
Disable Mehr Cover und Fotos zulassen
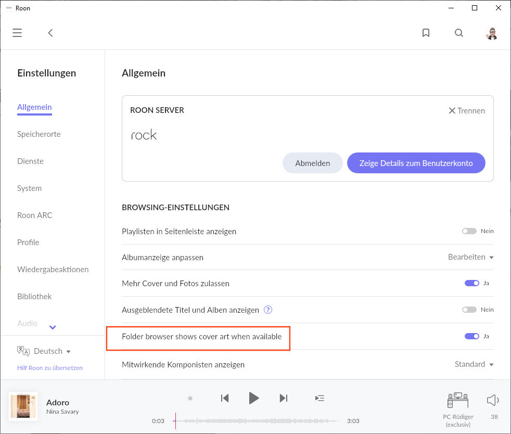tap(471, 283)
